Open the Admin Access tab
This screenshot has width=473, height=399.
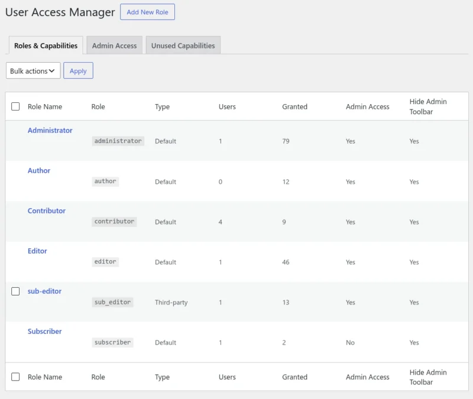click(114, 46)
